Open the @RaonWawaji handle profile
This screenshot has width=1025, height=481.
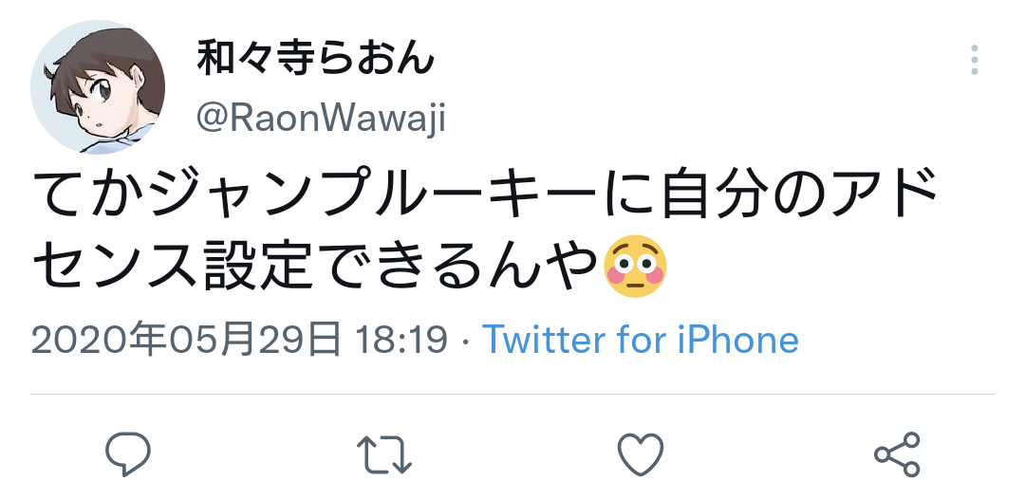pyautogui.click(x=321, y=119)
